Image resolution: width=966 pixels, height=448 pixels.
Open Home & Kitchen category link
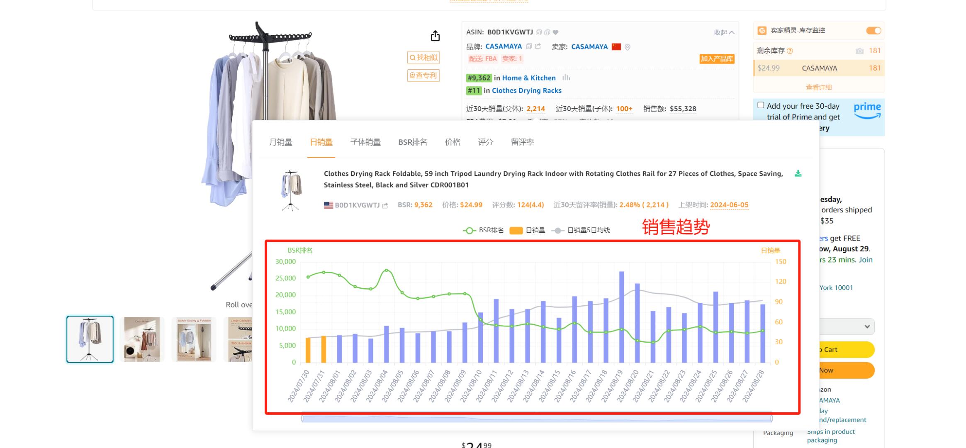[x=529, y=78]
